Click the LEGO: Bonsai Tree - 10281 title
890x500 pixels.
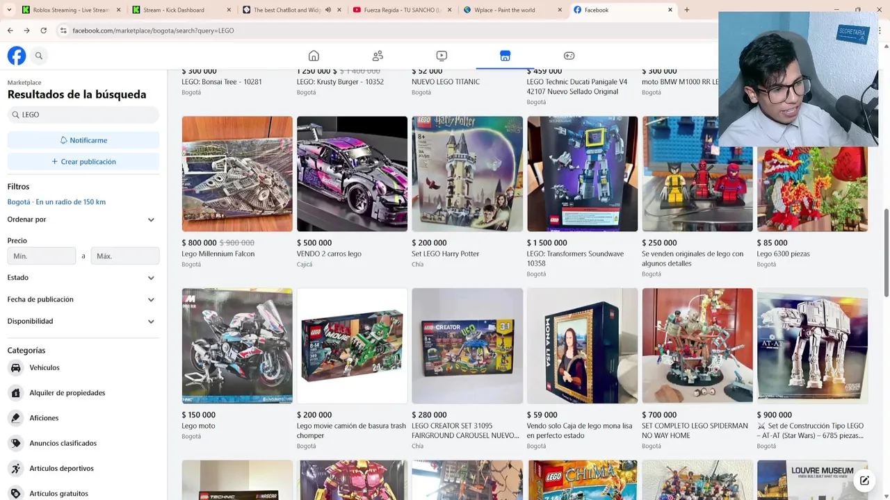pyautogui.click(x=222, y=82)
